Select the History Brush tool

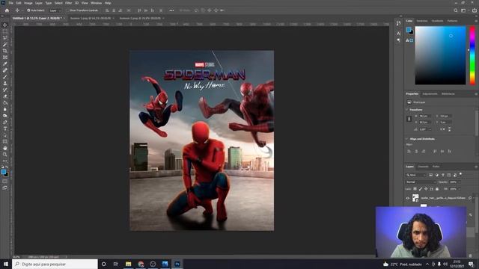pos(5,90)
